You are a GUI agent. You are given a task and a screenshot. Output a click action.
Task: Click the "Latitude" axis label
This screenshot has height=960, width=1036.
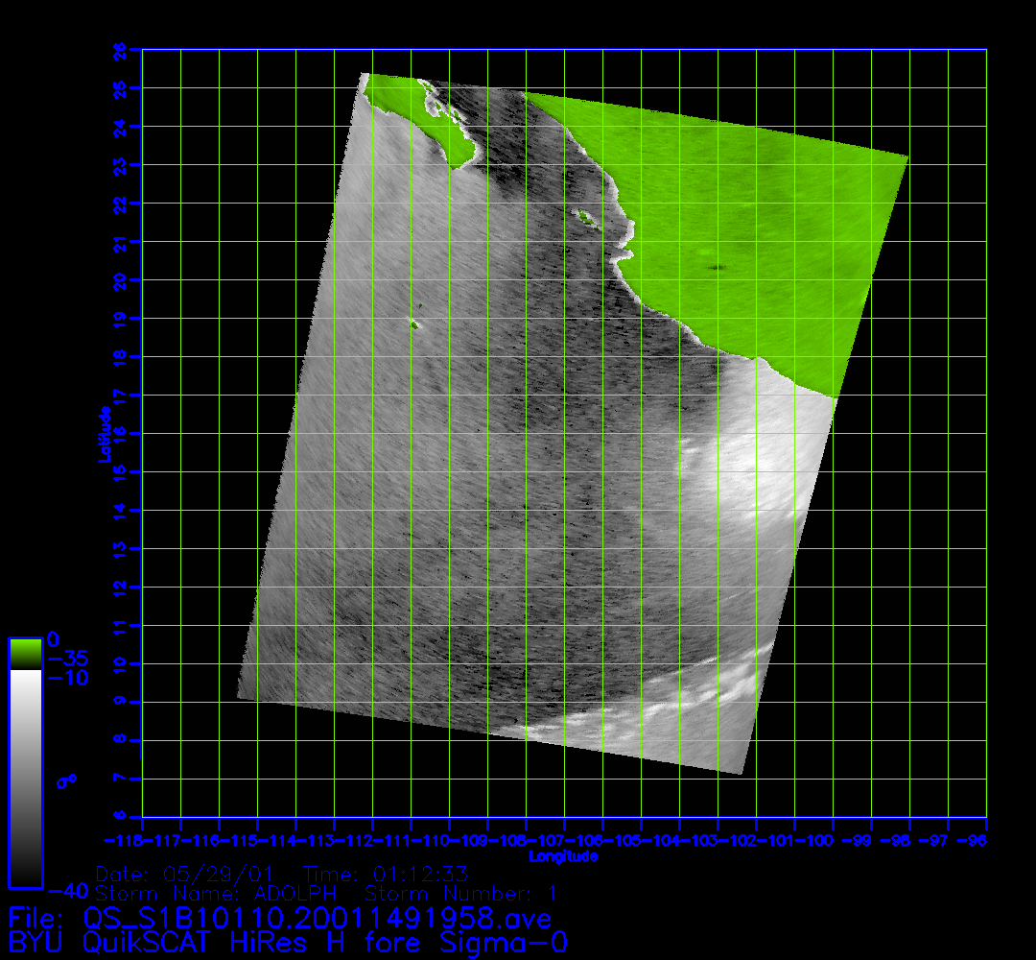[103, 434]
